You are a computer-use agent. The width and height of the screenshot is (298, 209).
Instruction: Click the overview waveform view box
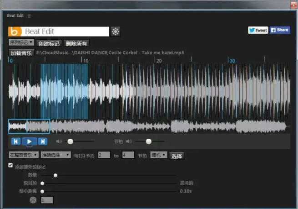(x=29, y=126)
